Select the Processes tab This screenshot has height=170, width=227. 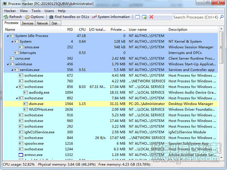(11, 23)
